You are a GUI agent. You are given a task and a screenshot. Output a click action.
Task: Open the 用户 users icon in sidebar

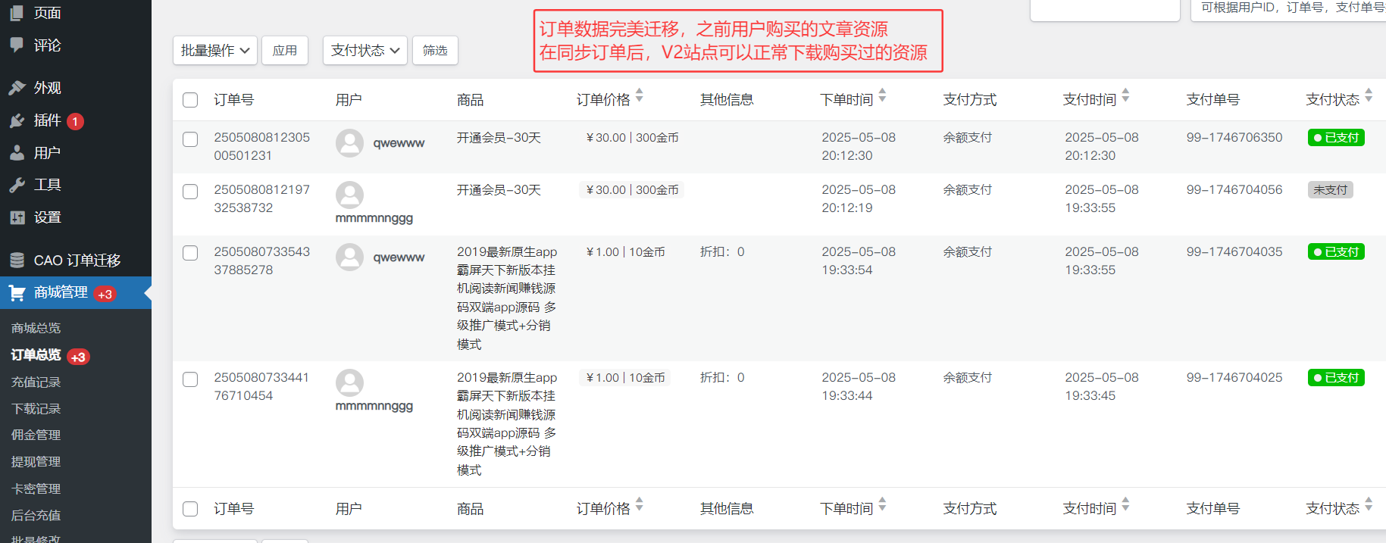pos(17,153)
